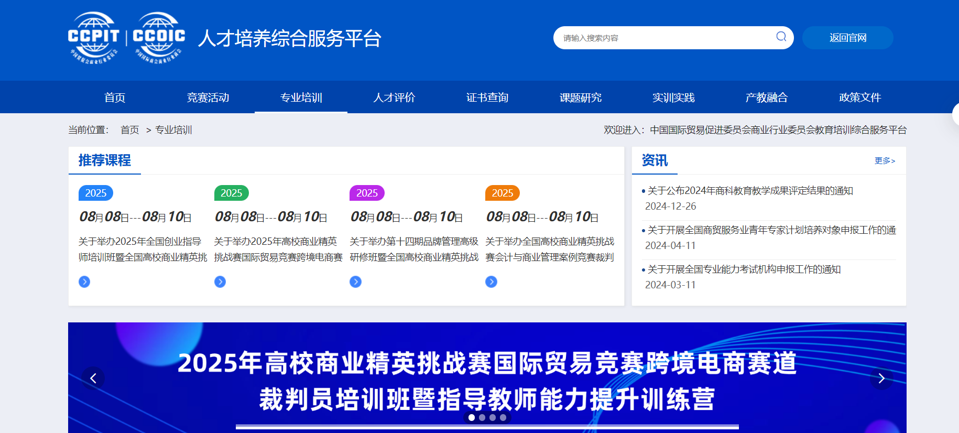
Task: Click the CCPIT logo
Action: click(94, 38)
